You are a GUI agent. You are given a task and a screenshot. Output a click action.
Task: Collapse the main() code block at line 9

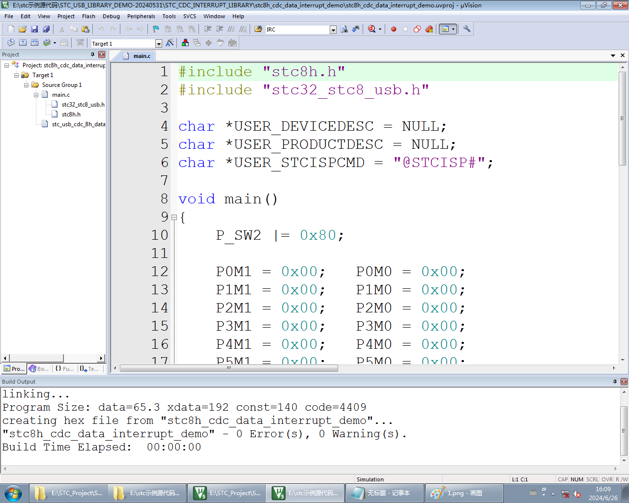[174, 217]
